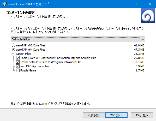Select aeroTAP x86 Core Files radio button
The width and height of the screenshot is (156, 121).
pyautogui.click(x=13, y=45)
